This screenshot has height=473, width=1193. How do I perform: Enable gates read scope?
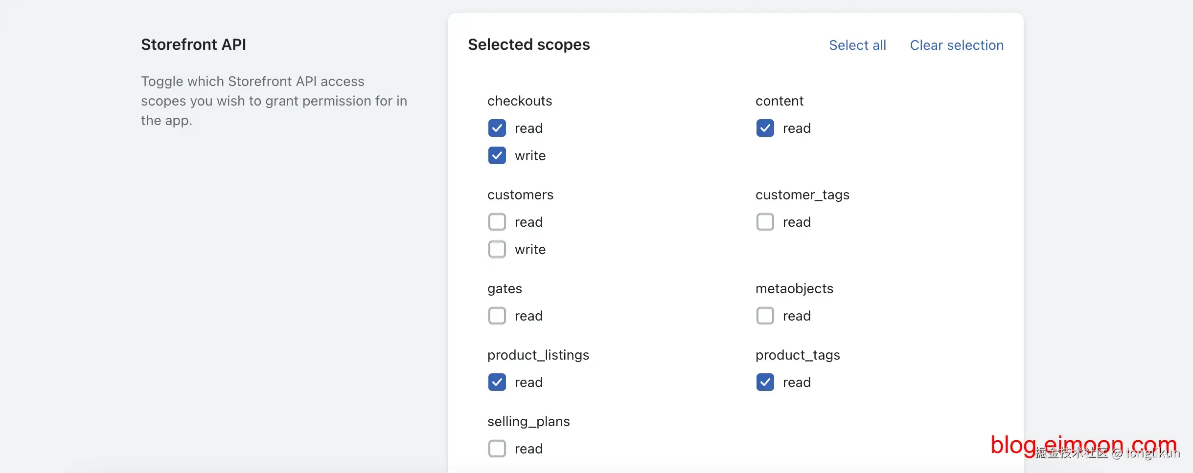click(497, 316)
